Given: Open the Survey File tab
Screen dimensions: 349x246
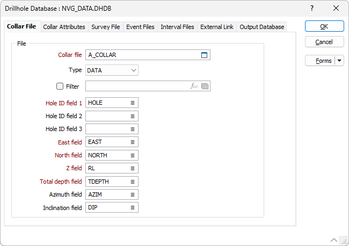Looking at the screenshot, I should pyautogui.click(x=105, y=27).
